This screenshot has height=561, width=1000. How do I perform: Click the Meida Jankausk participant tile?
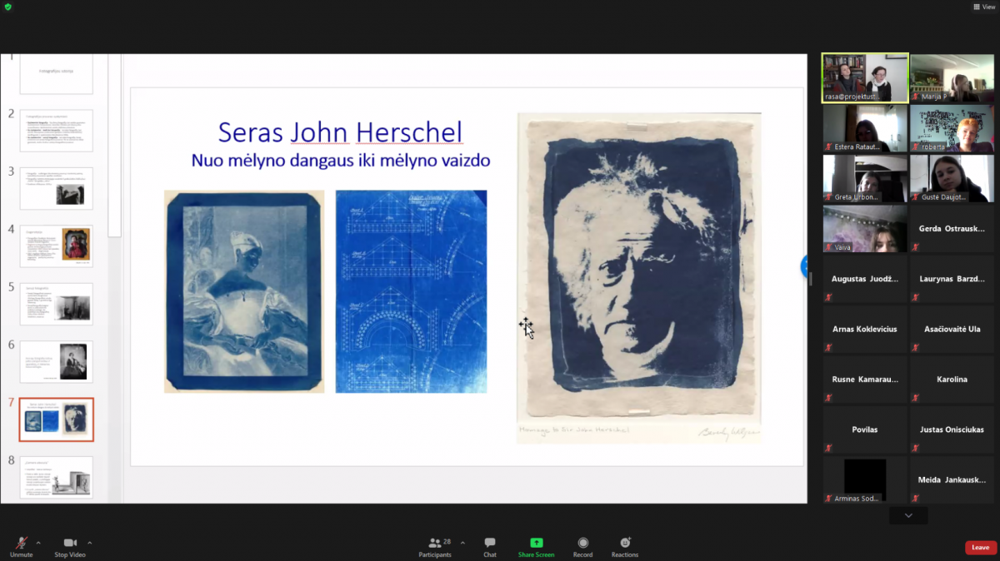[x=952, y=480]
